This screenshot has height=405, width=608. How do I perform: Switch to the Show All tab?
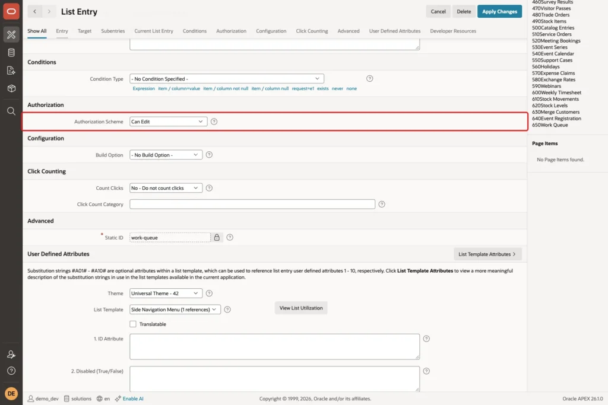pos(37,31)
